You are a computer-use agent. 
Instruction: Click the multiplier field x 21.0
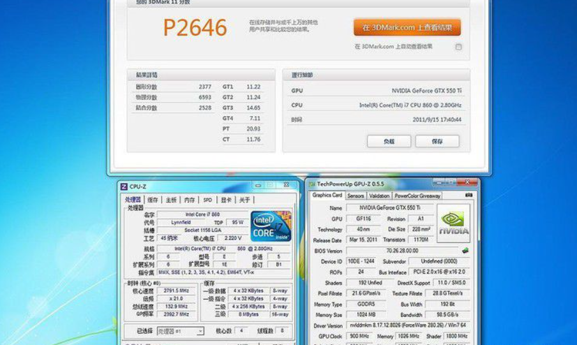177,298
